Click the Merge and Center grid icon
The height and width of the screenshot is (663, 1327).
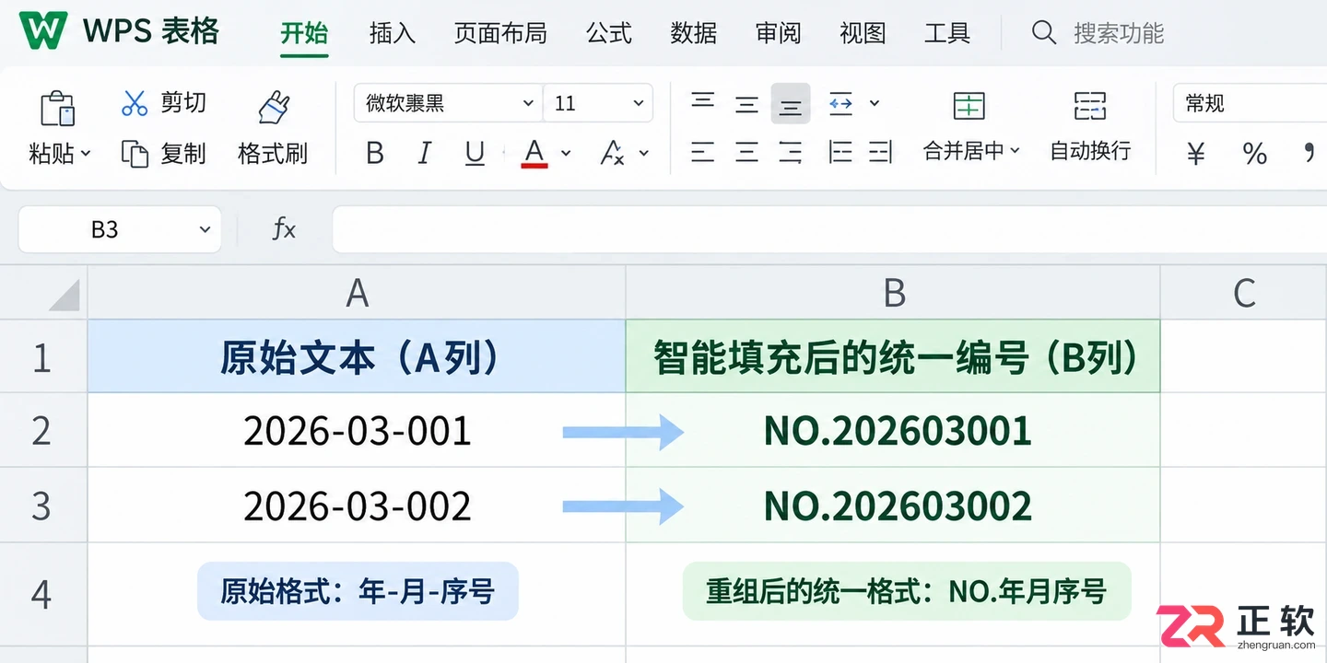(969, 106)
